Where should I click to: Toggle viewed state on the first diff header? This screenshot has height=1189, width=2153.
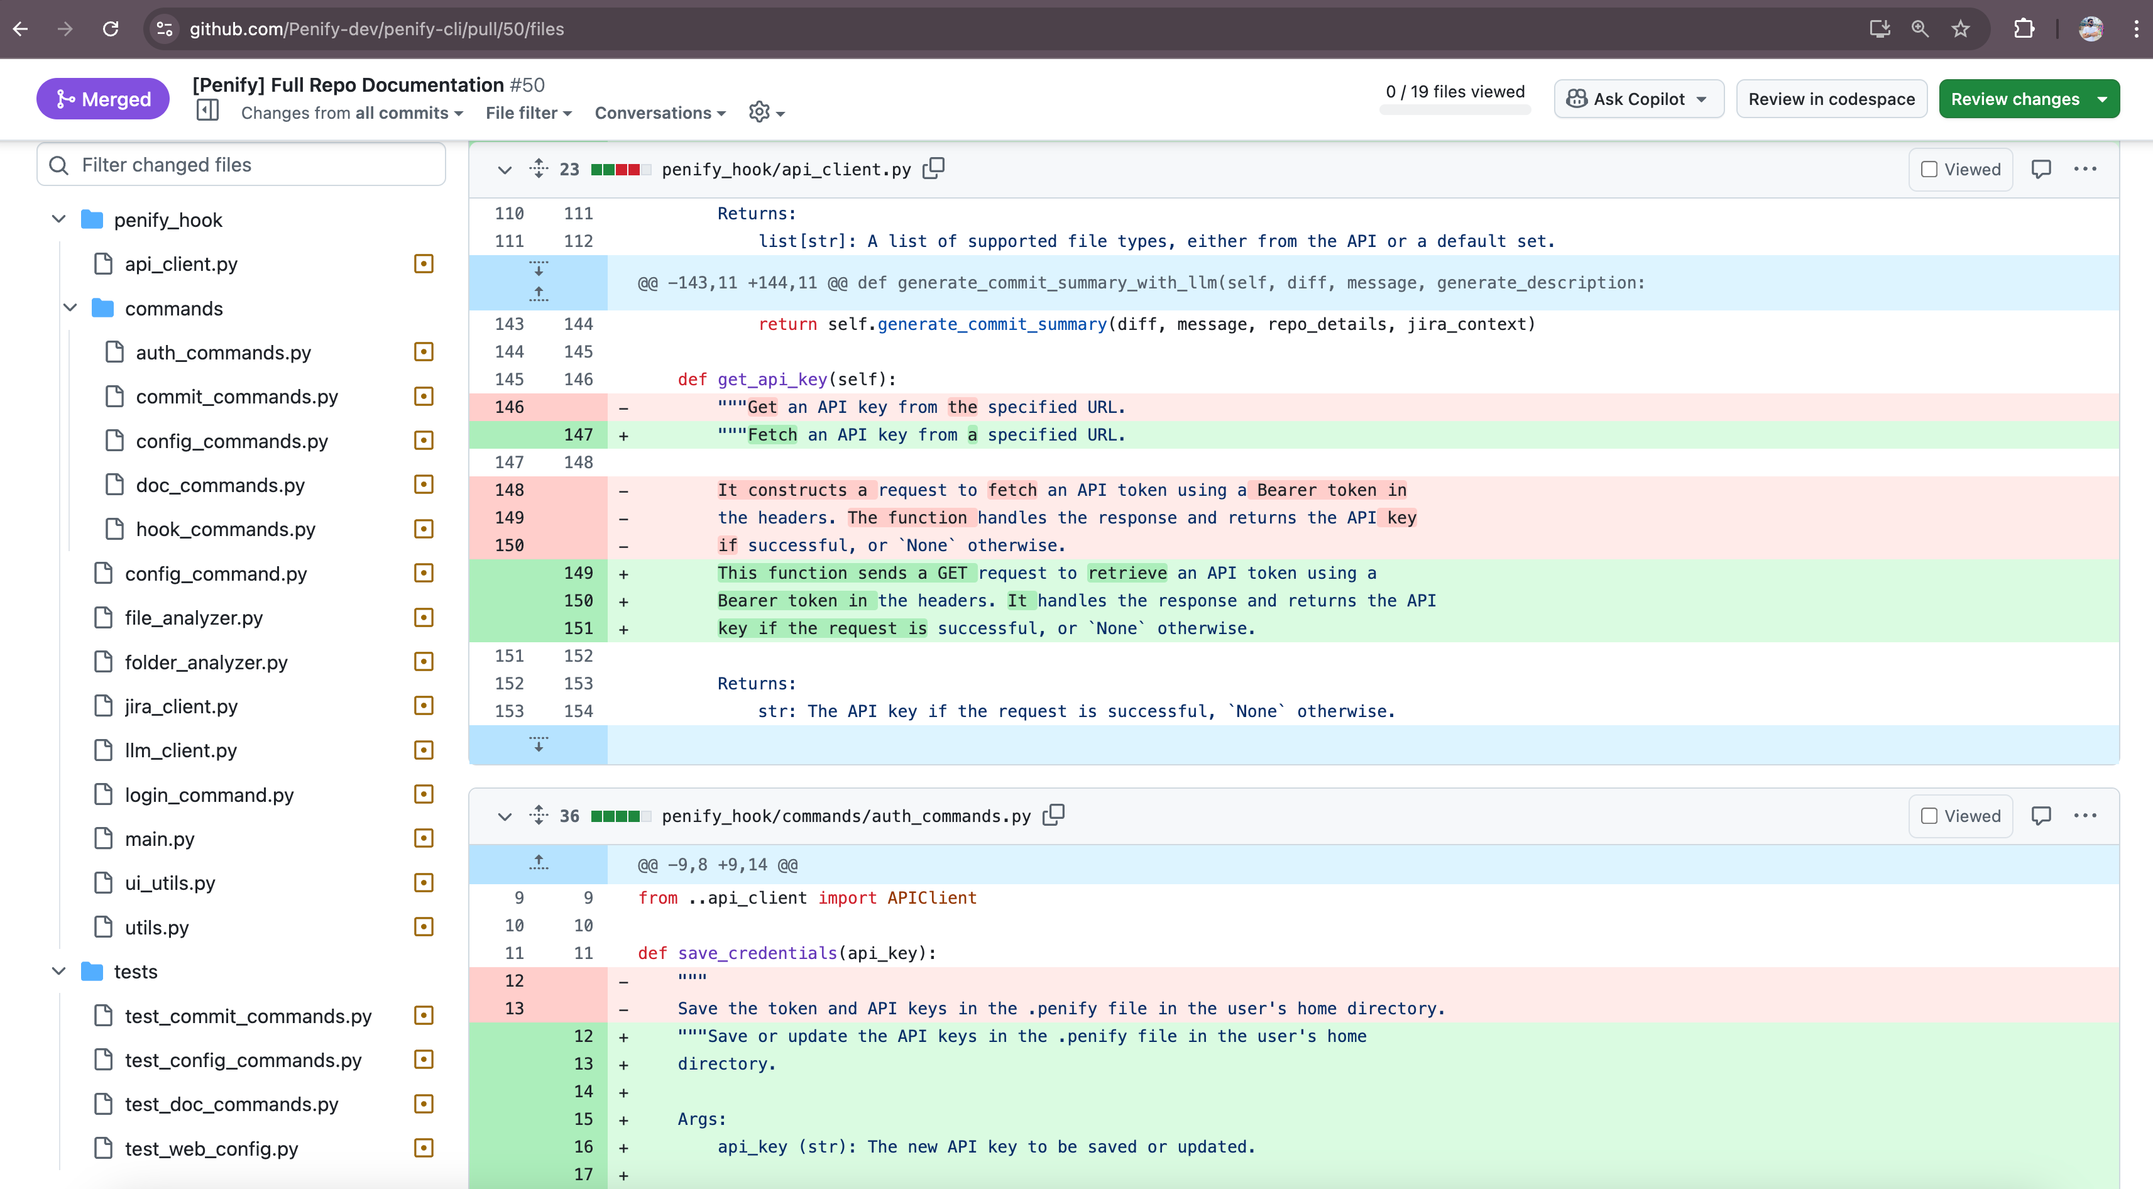pos(1960,169)
